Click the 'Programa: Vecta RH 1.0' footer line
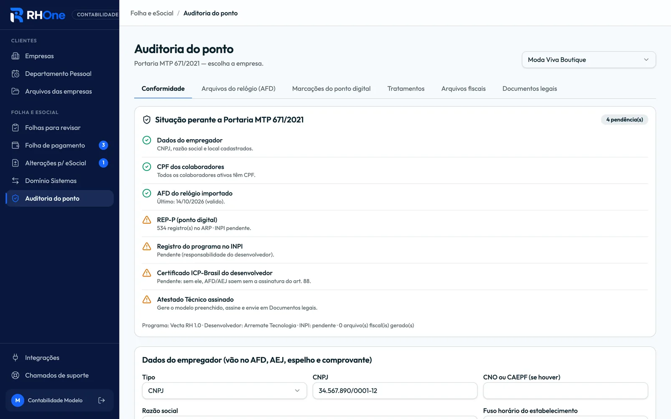This screenshot has height=419, width=671. (x=278, y=326)
